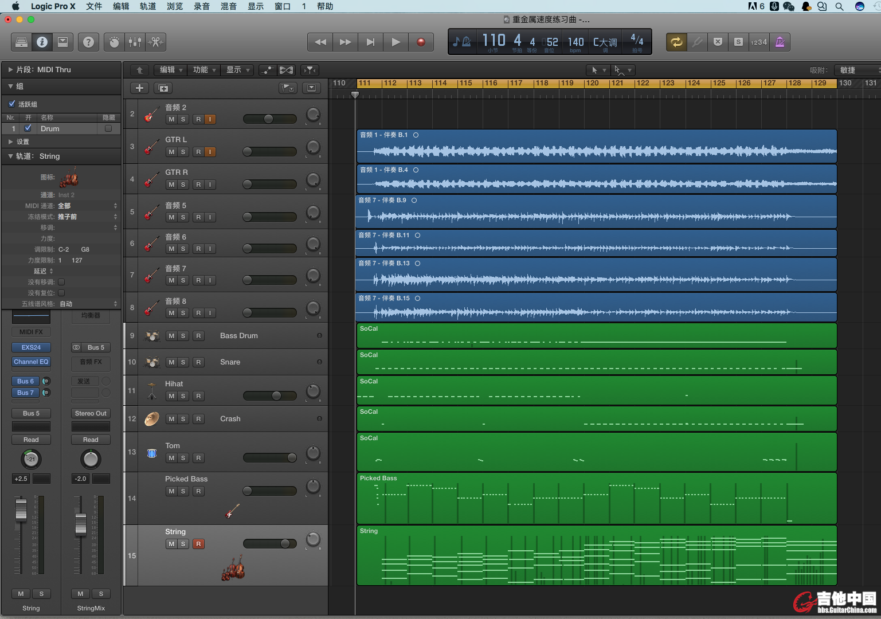
Task: Collapse the 轨道: String section
Action: [x=10, y=156]
